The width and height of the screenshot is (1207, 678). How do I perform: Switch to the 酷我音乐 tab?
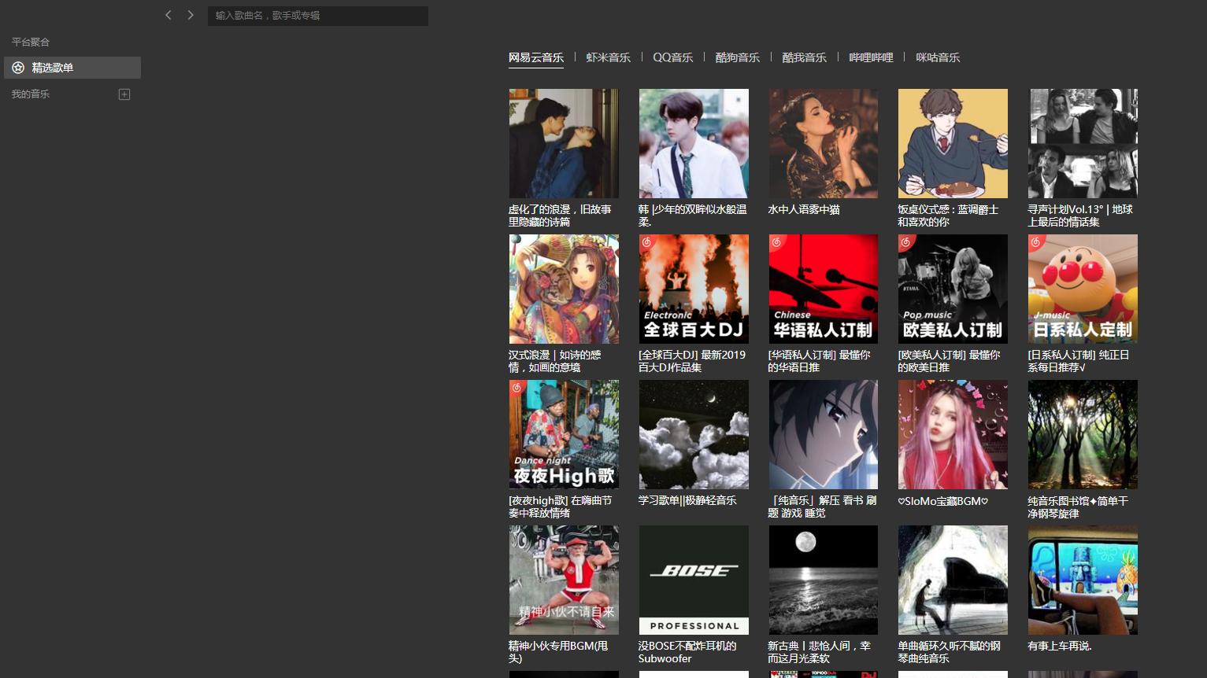tap(805, 57)
